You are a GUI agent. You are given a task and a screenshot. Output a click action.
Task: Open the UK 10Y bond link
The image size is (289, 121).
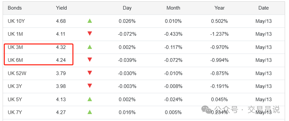(x=16, y=21)
